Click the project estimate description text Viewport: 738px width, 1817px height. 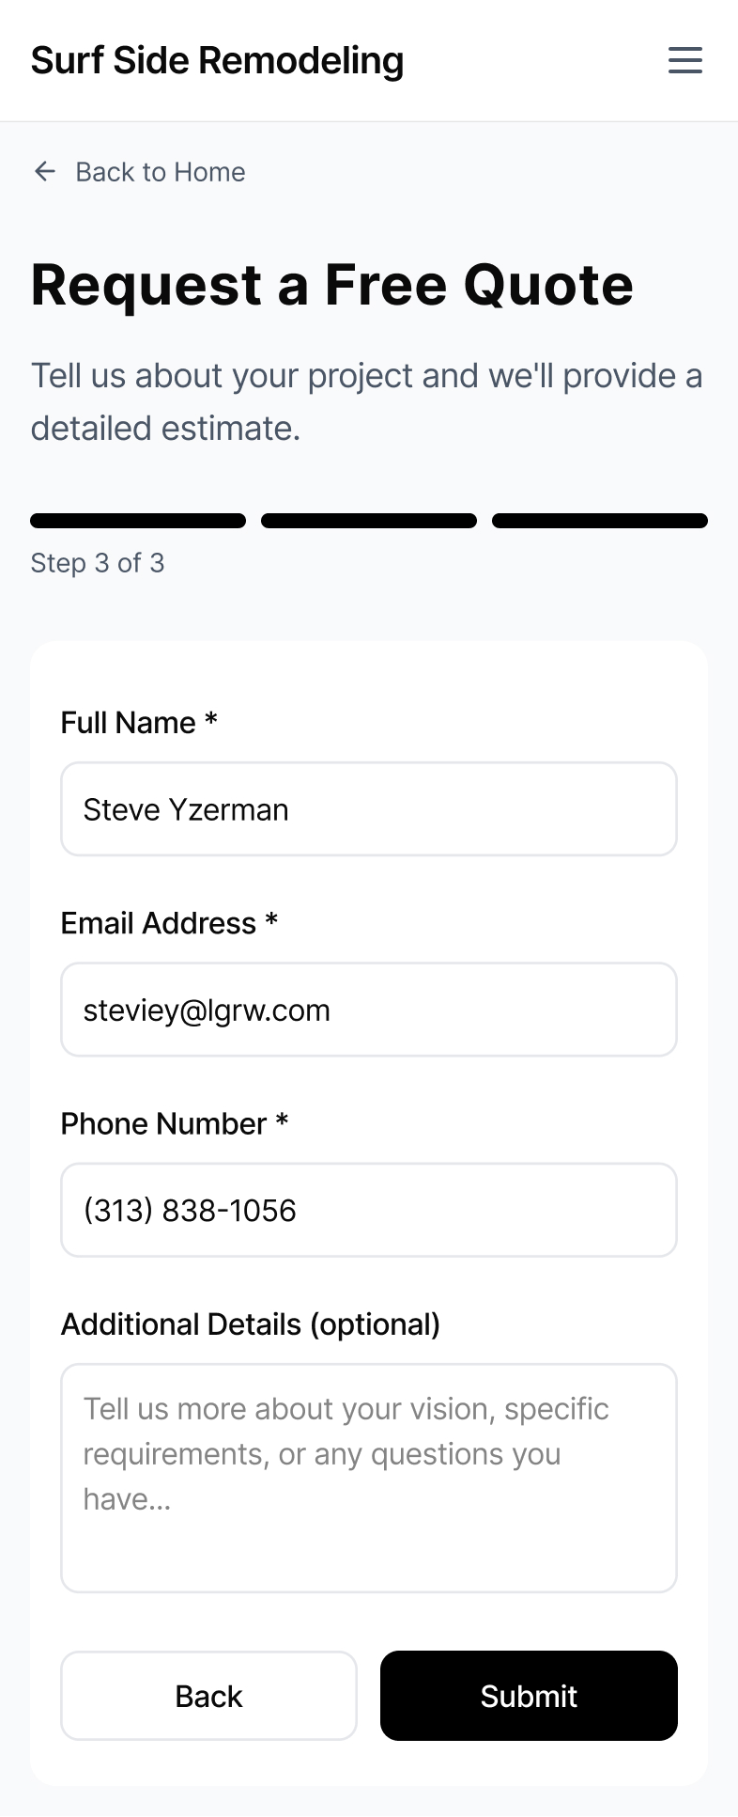[x=367, y=401]
